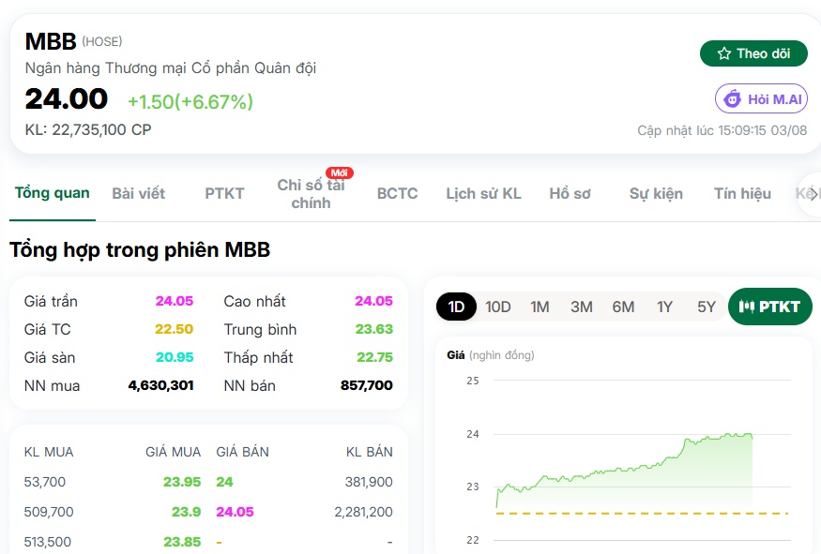Click the Giá sàn value 20.95

tap(175, 357)
